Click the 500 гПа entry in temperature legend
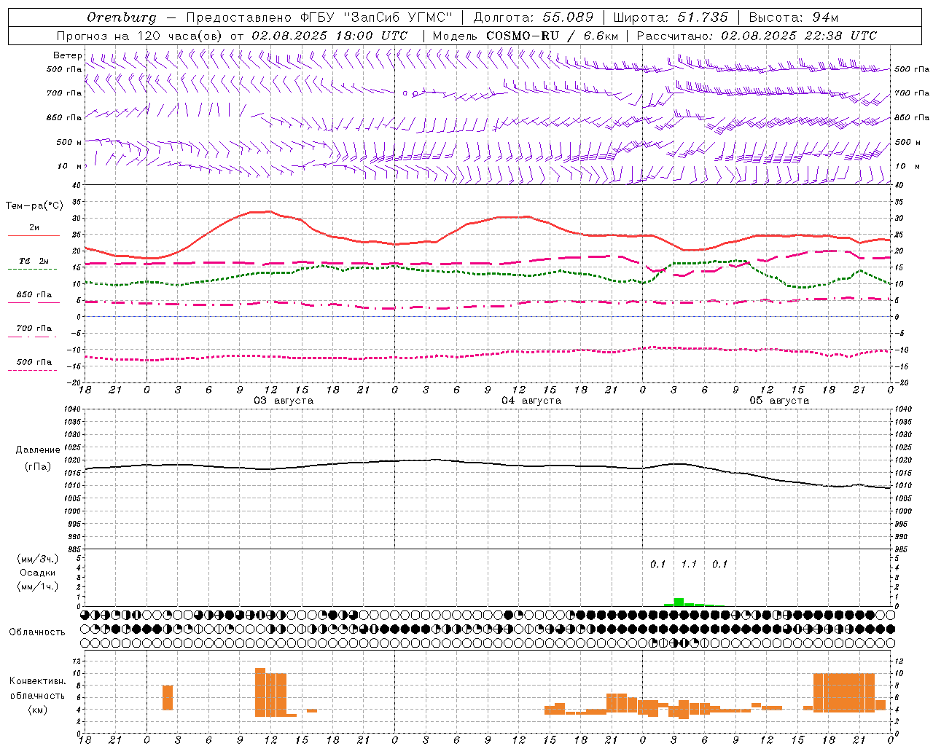 [x=34, y=362]
